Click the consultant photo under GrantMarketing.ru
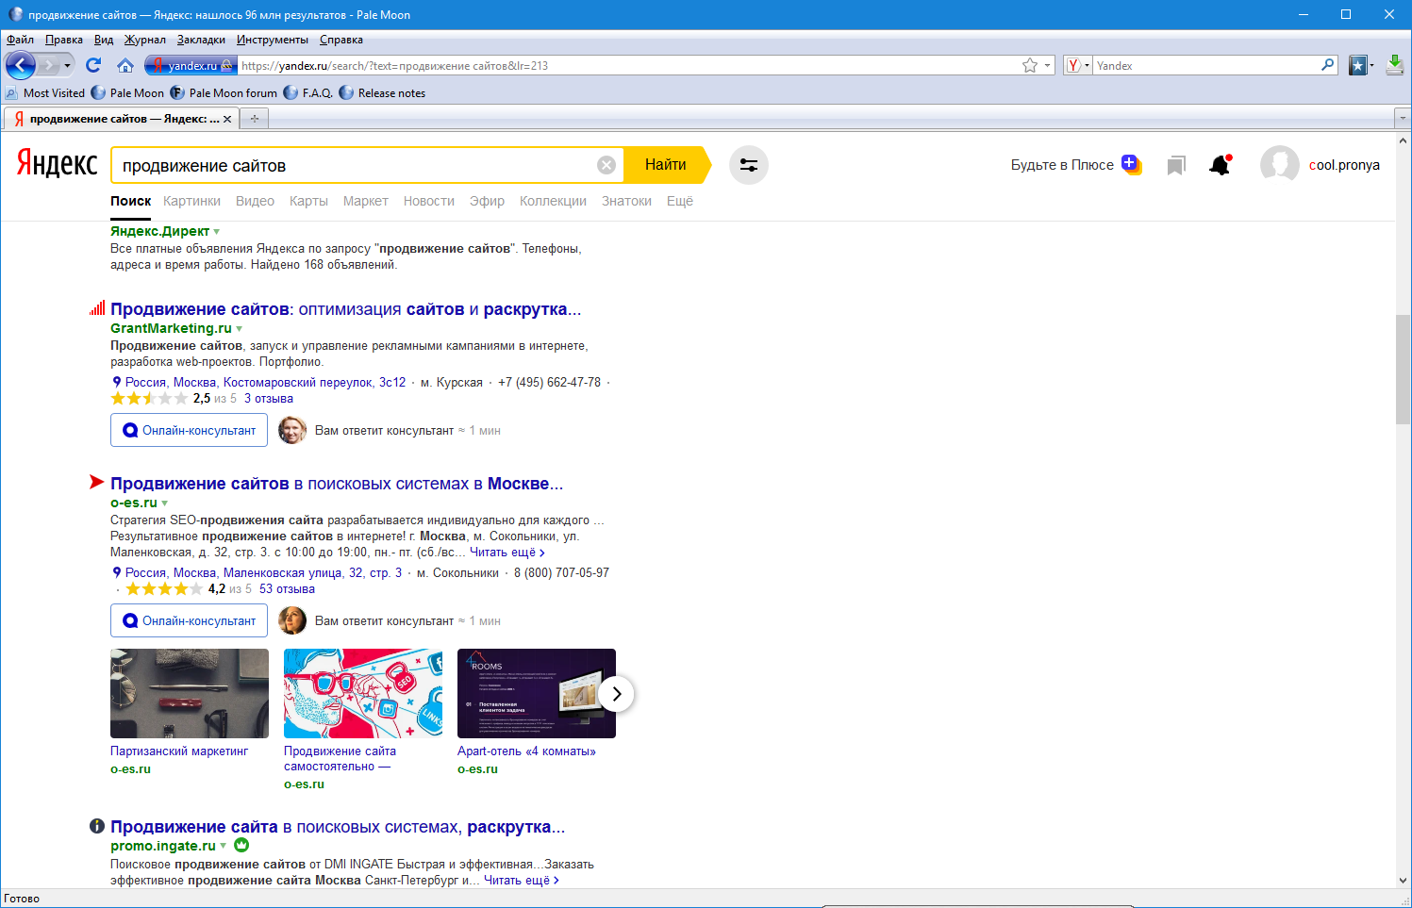Screen dimensions: 1412x908 click(x=292, y=430)
